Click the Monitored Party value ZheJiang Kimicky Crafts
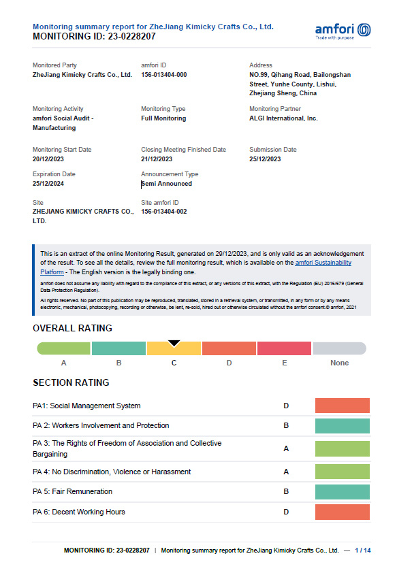Image resolution: width=397 pixels, height=575 pixels. (82, 74)
